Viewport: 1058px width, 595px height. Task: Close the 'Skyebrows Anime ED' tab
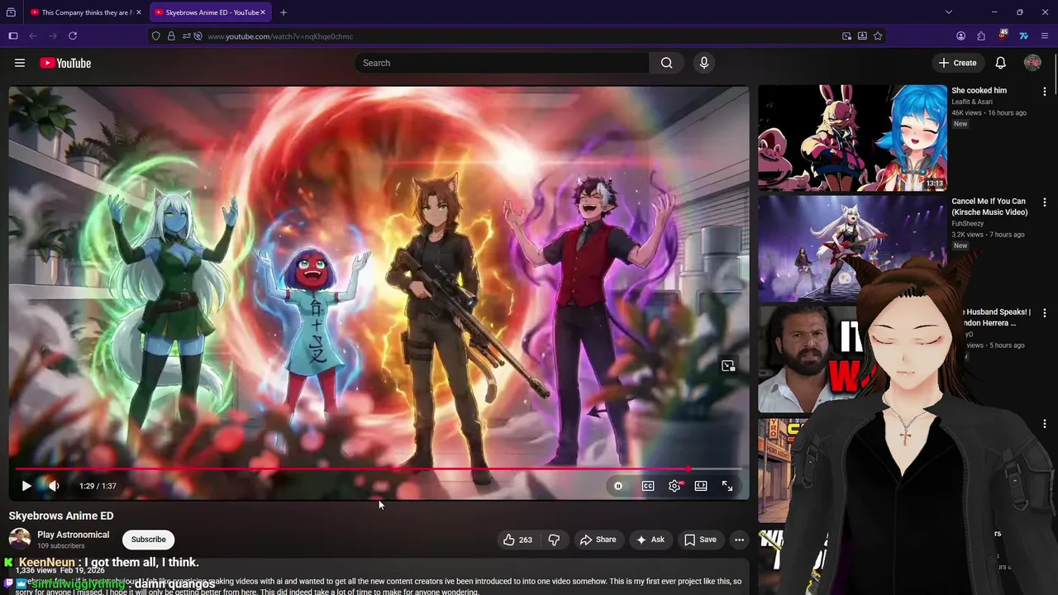263,12
